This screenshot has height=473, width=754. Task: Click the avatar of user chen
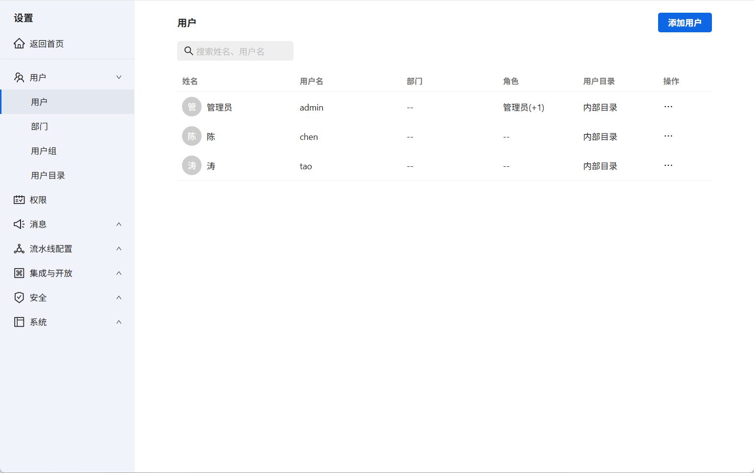click(x=191, y=136)
